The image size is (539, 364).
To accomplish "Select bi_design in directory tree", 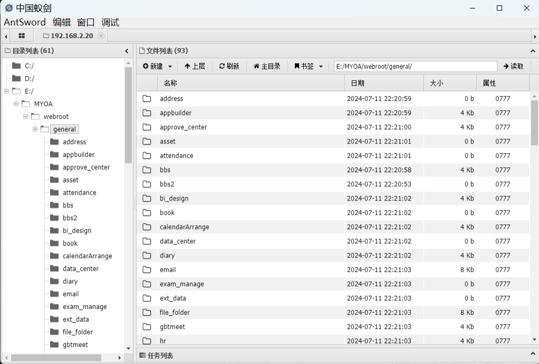I will pyautogui.click(x=77, y=231).
